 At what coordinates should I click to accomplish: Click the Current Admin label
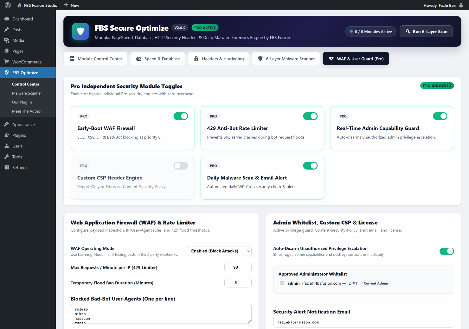[x=376, y=283]
